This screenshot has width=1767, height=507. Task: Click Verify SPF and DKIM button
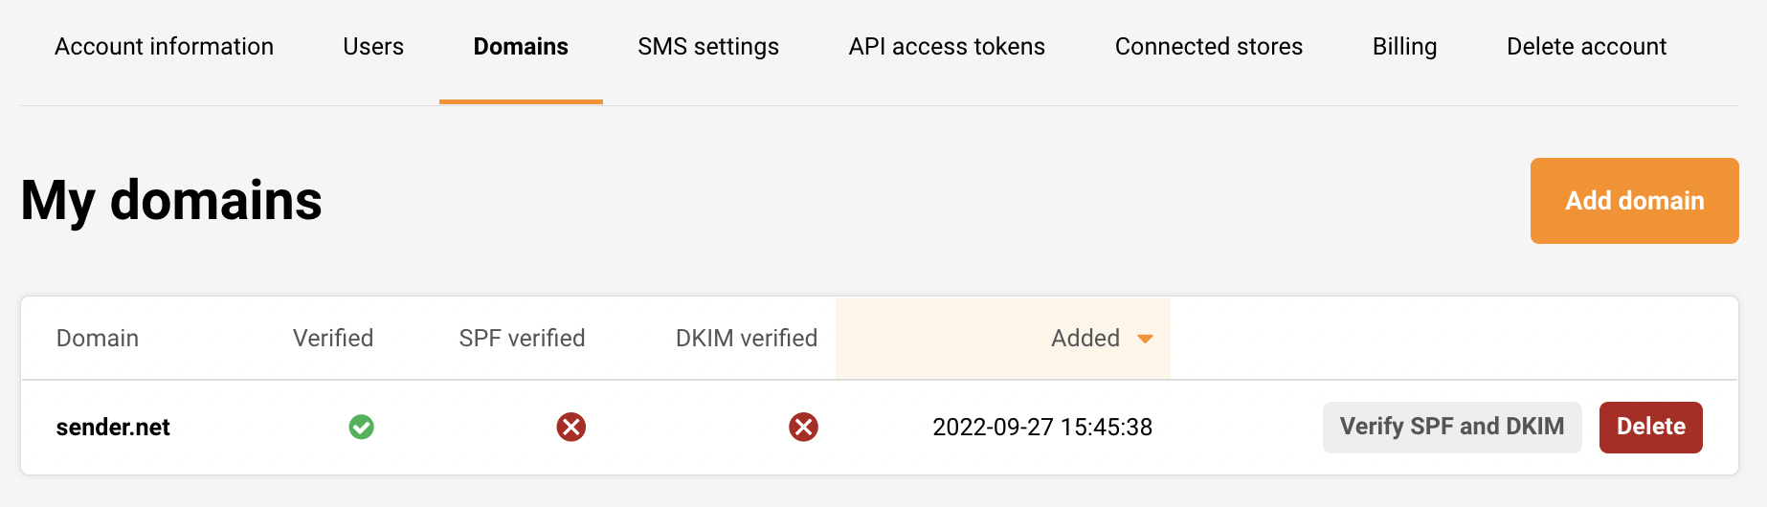[1451, 427]
